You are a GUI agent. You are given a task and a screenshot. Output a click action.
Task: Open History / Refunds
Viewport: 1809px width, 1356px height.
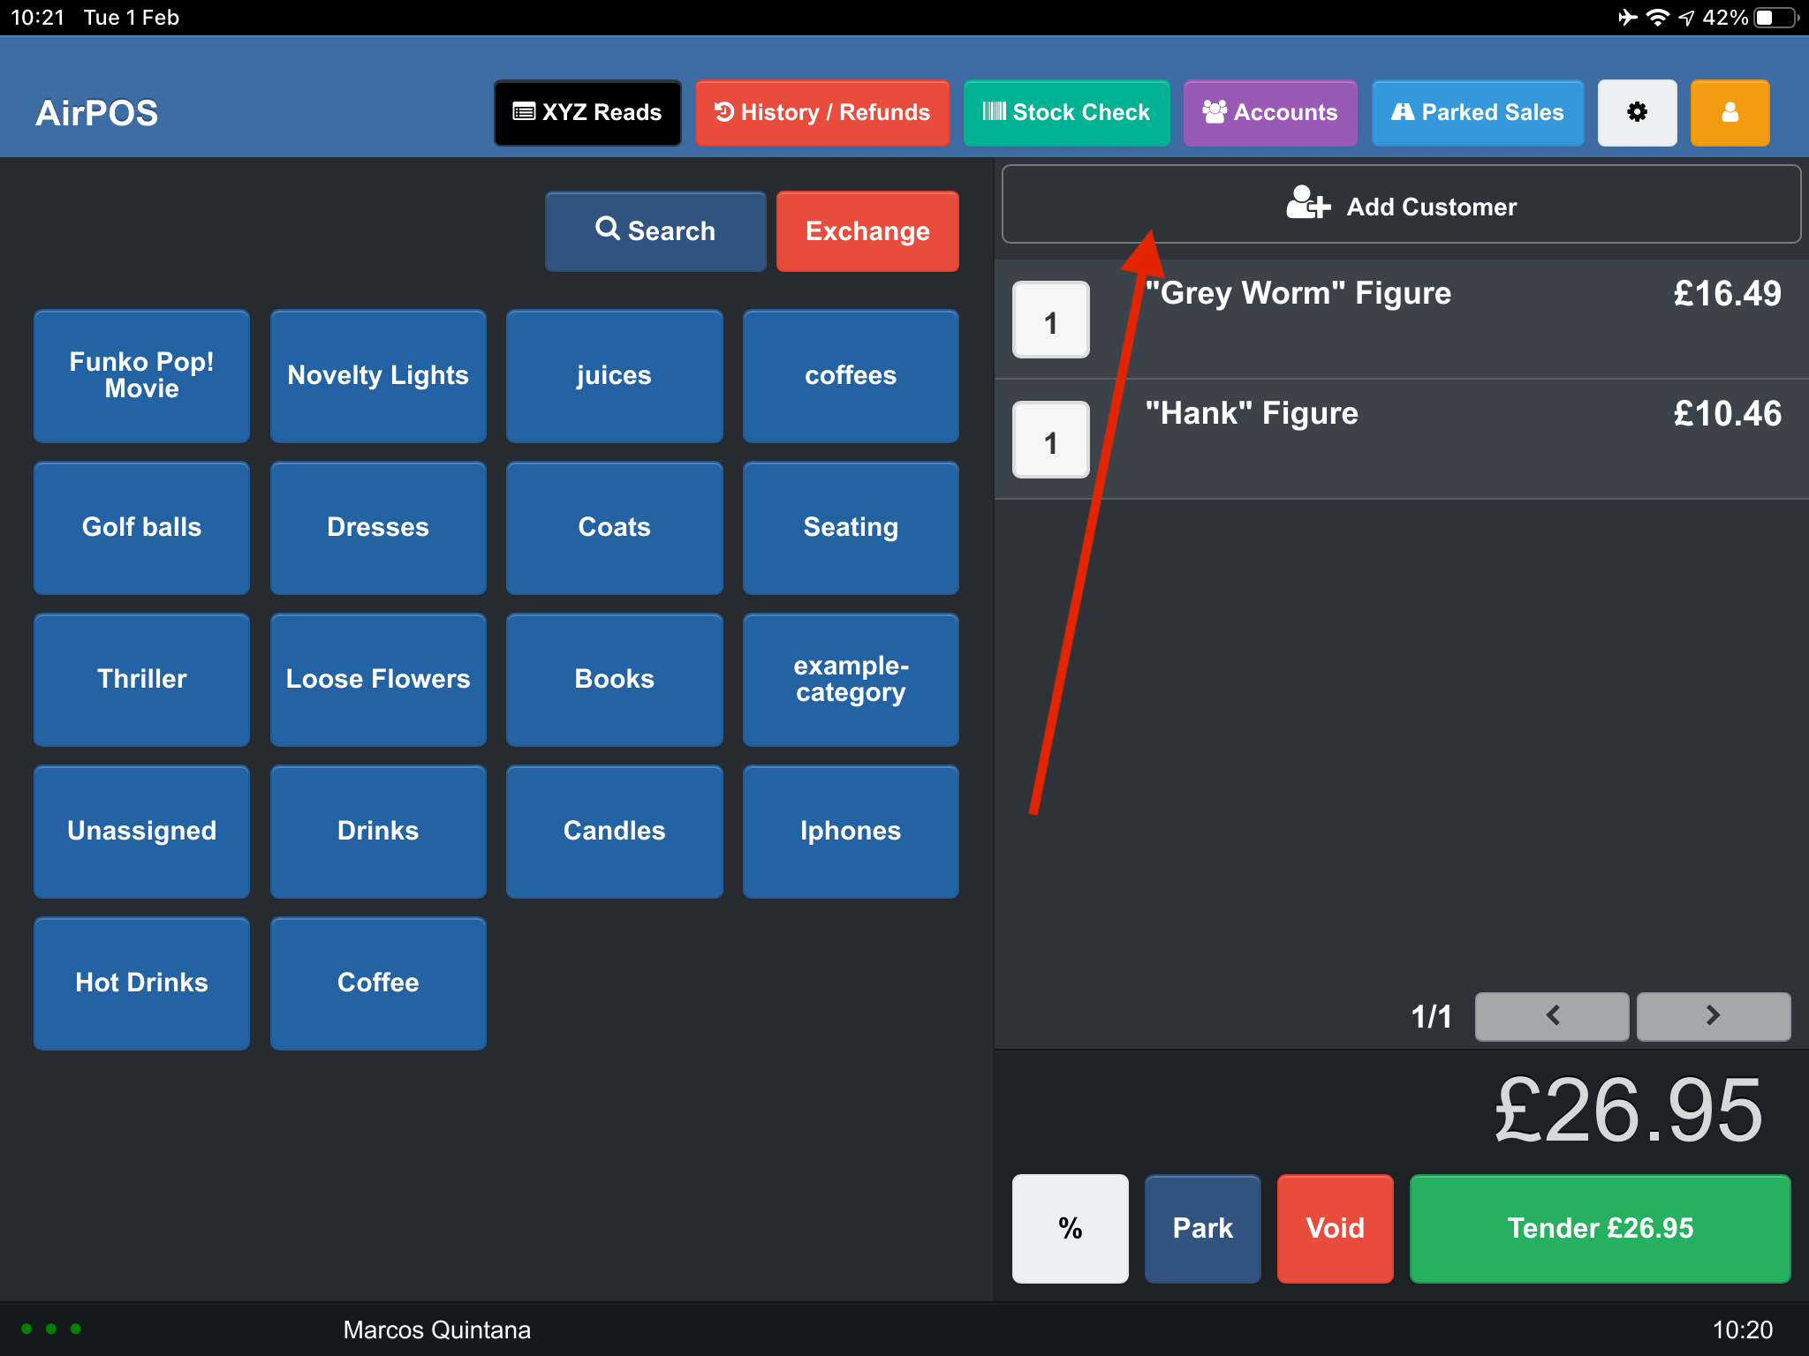coord(821,112)
